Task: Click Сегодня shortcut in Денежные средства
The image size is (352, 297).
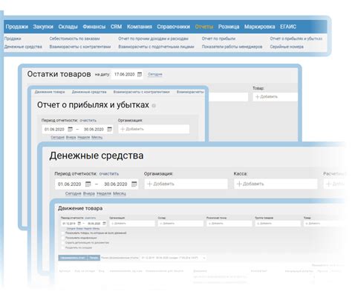Action: pyautogui.click(x=74, y=193)
